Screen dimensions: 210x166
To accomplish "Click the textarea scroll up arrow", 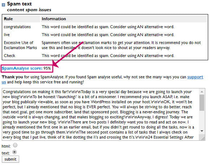I will (x=202, y=92).
